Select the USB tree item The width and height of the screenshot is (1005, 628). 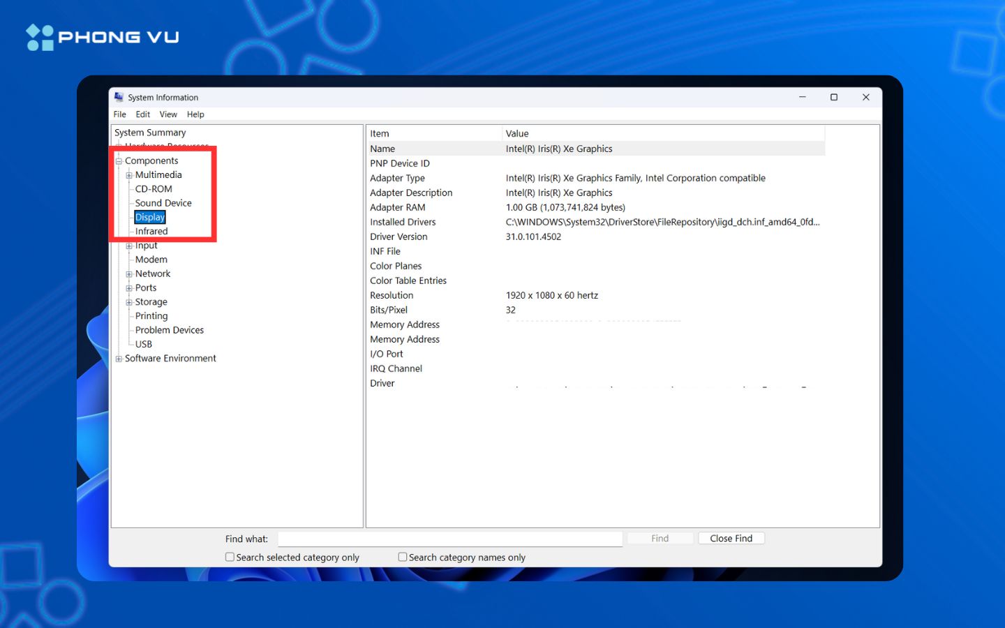pos(144,344)
